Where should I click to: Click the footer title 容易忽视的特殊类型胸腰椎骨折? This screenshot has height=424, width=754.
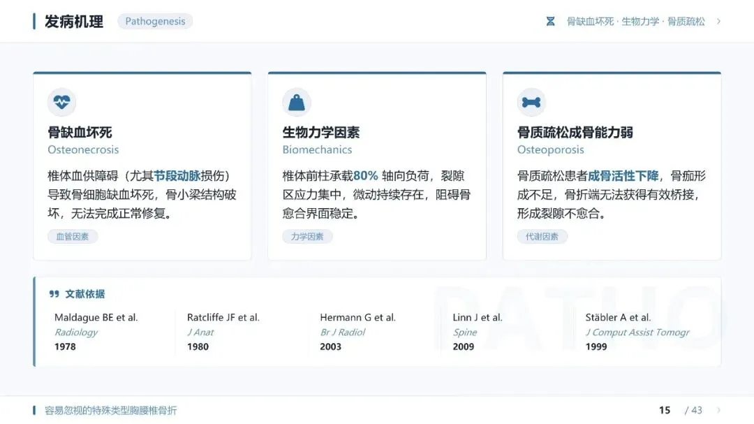(110, 410)
